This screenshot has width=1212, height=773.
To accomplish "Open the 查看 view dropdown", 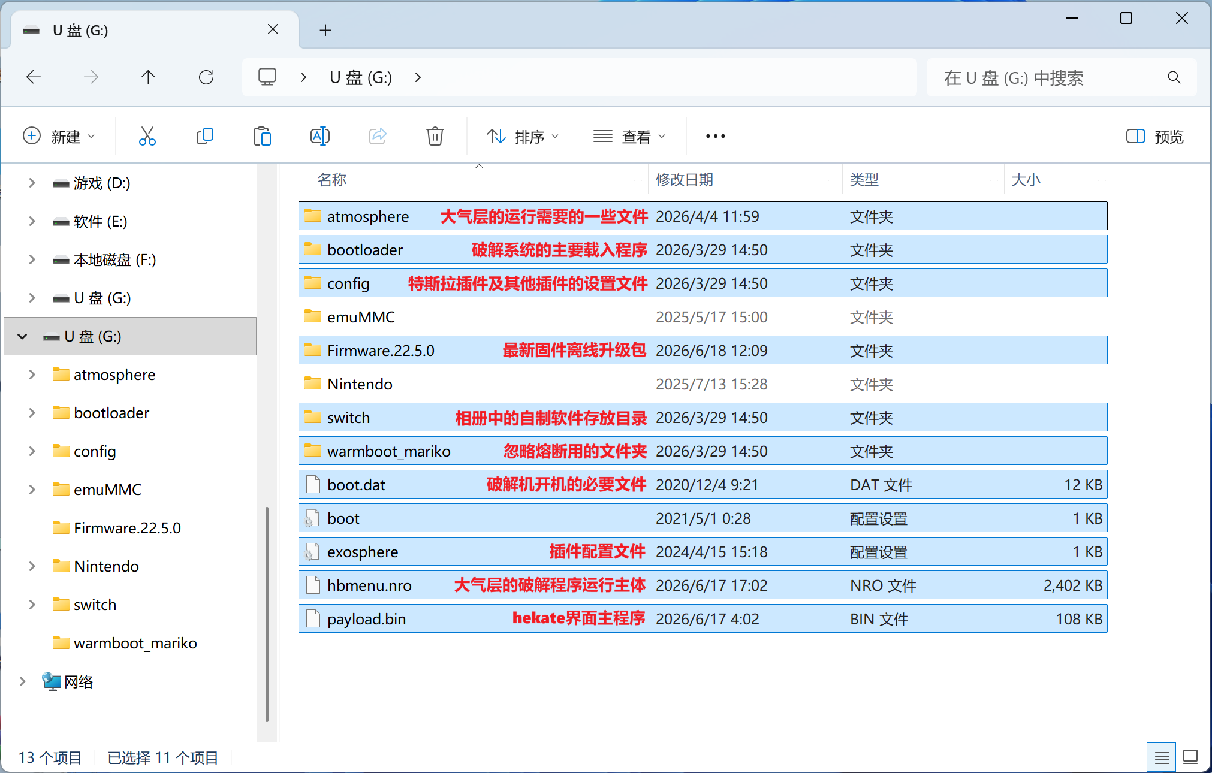I will click(x=629, y=137).
